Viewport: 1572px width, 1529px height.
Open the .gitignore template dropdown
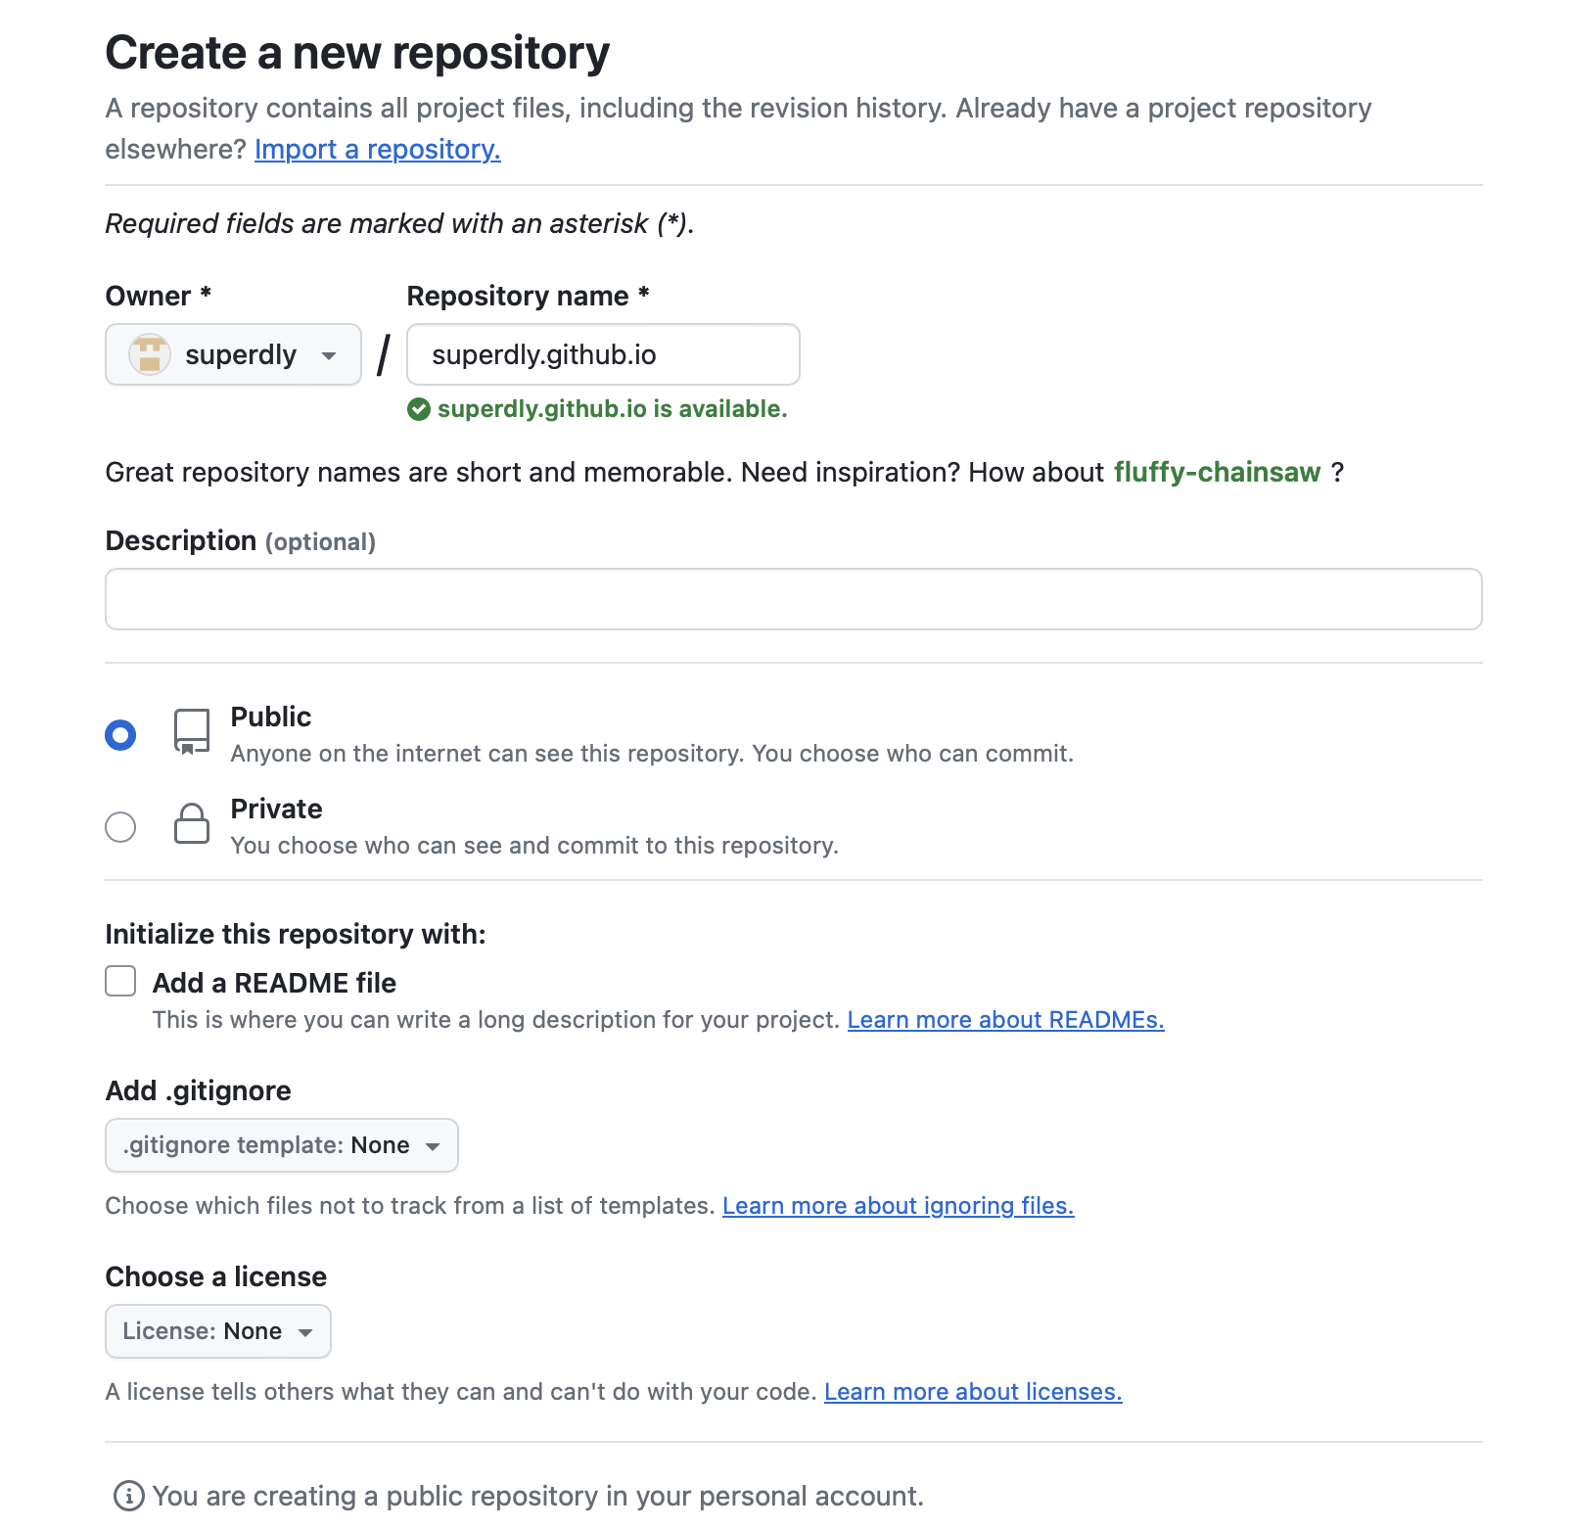pos(281,1145)
